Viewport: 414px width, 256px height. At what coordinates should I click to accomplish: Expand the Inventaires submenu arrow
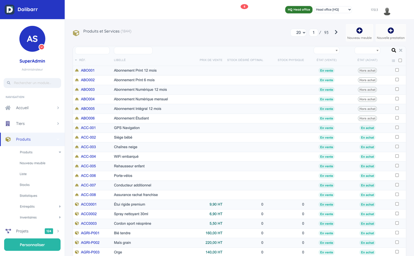coord(60,217)
